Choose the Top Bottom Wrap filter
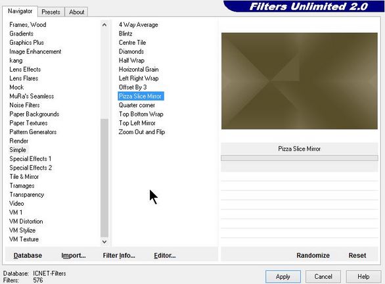The image size is (385, 284). (141, 114)
